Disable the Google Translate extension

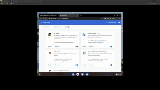(111, 47)
